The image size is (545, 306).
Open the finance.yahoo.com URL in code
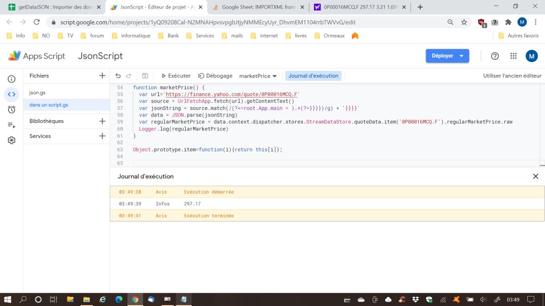[232, 94]
